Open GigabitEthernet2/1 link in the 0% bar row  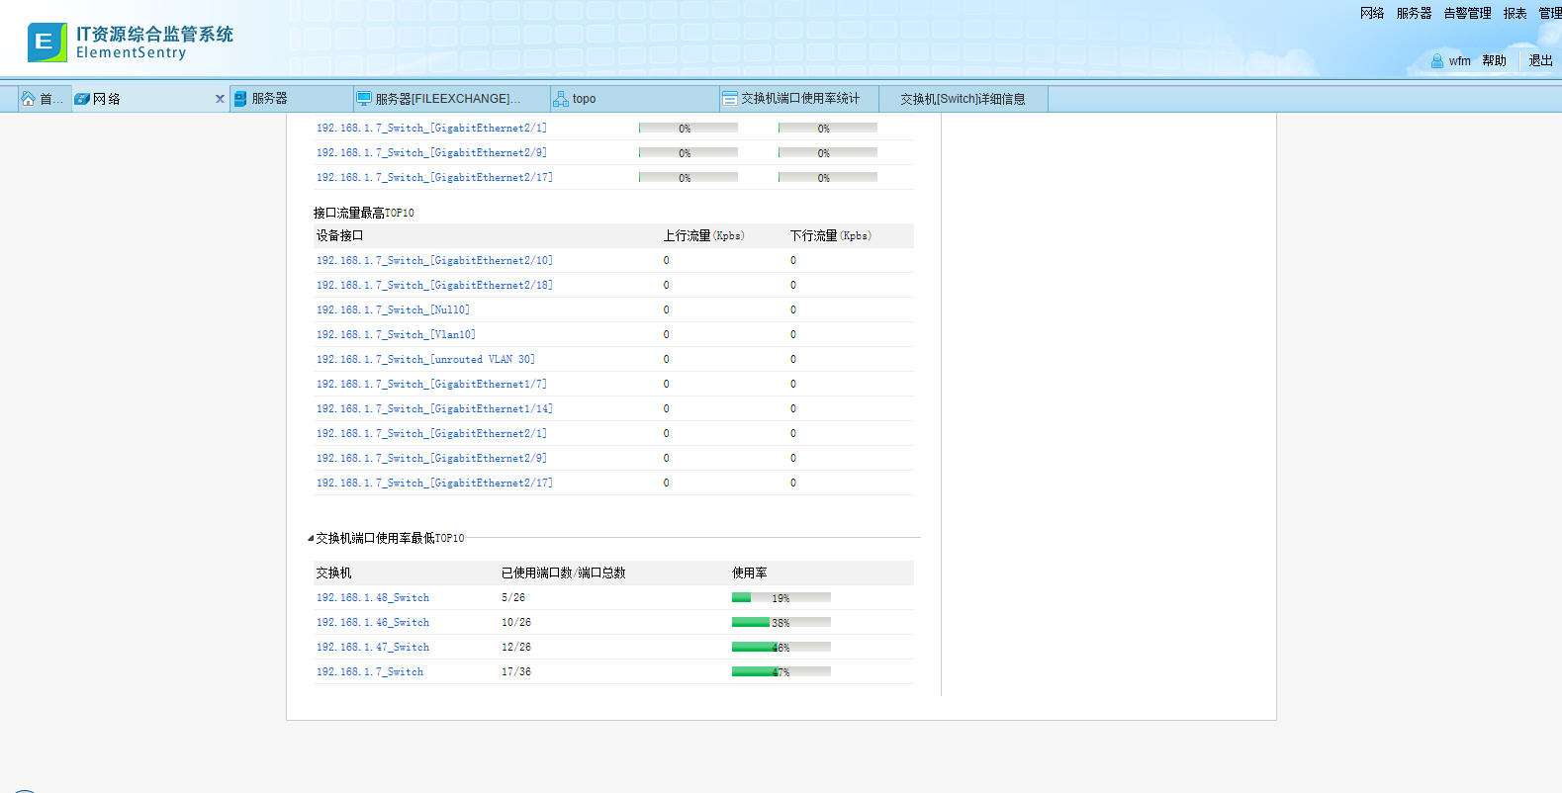431,128
